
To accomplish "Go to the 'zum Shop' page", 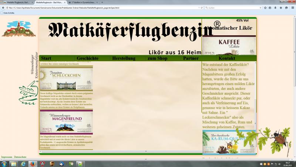I will click(157, 58).
